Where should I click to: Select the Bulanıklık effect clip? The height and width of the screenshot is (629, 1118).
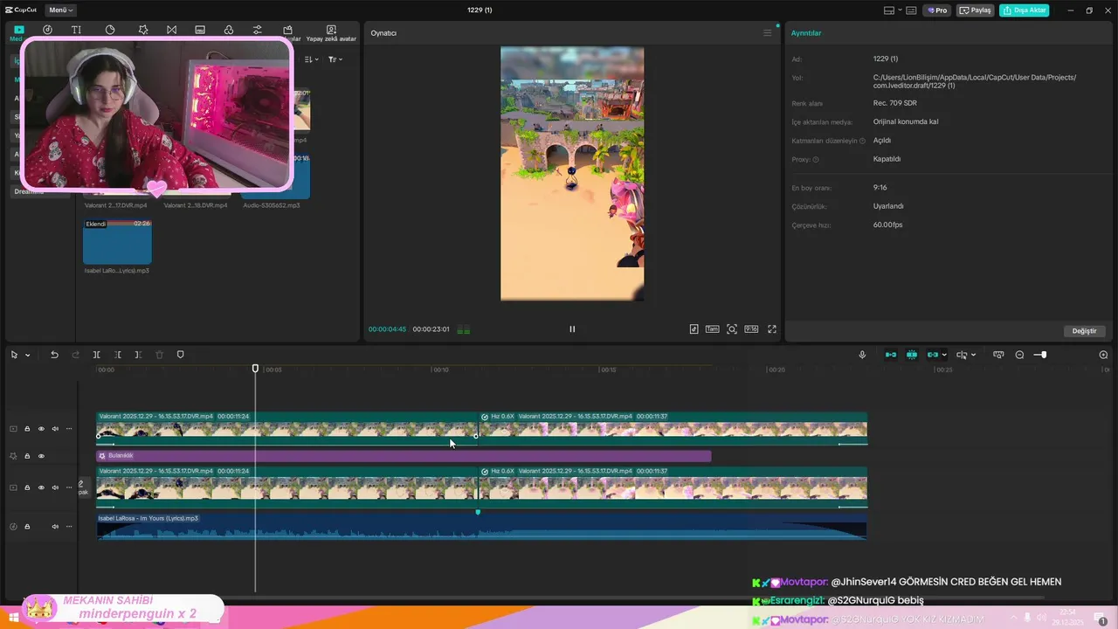tap(404, 456)
